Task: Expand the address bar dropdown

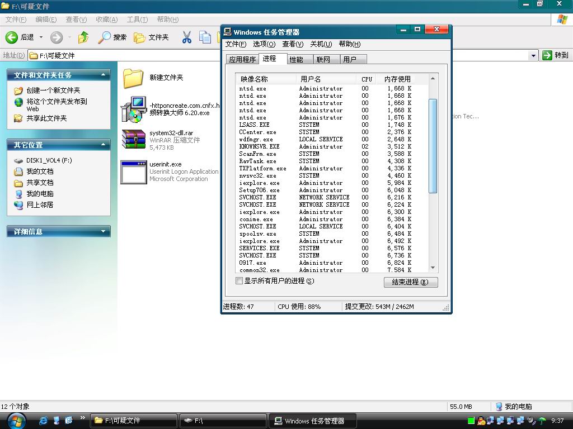Action: [533, 55]
